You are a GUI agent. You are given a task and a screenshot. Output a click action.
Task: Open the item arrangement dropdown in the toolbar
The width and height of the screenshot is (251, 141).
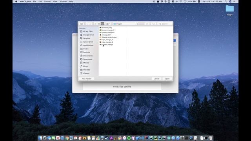108,24
